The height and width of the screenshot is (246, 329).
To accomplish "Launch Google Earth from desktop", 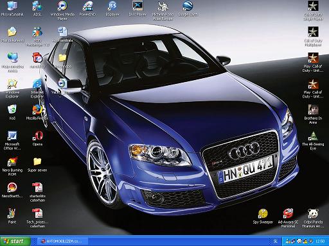I will 188,9.
